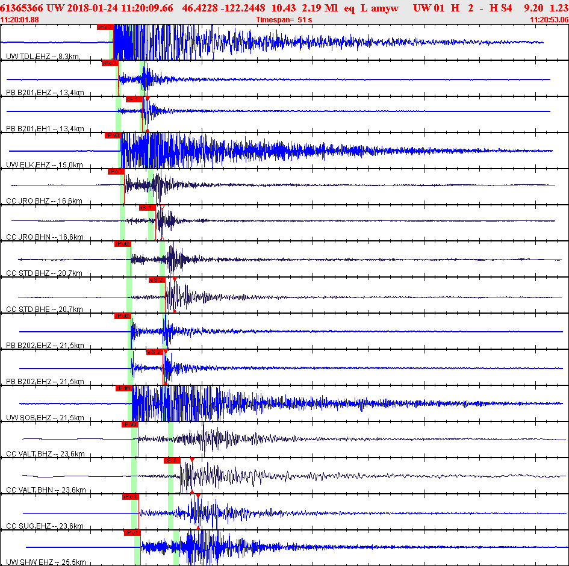The height and width of the screenshot is (566, 569).
Task: Click the 'CC STD BHE -- 20.7km' station label
Action: [x=45, y=309]
